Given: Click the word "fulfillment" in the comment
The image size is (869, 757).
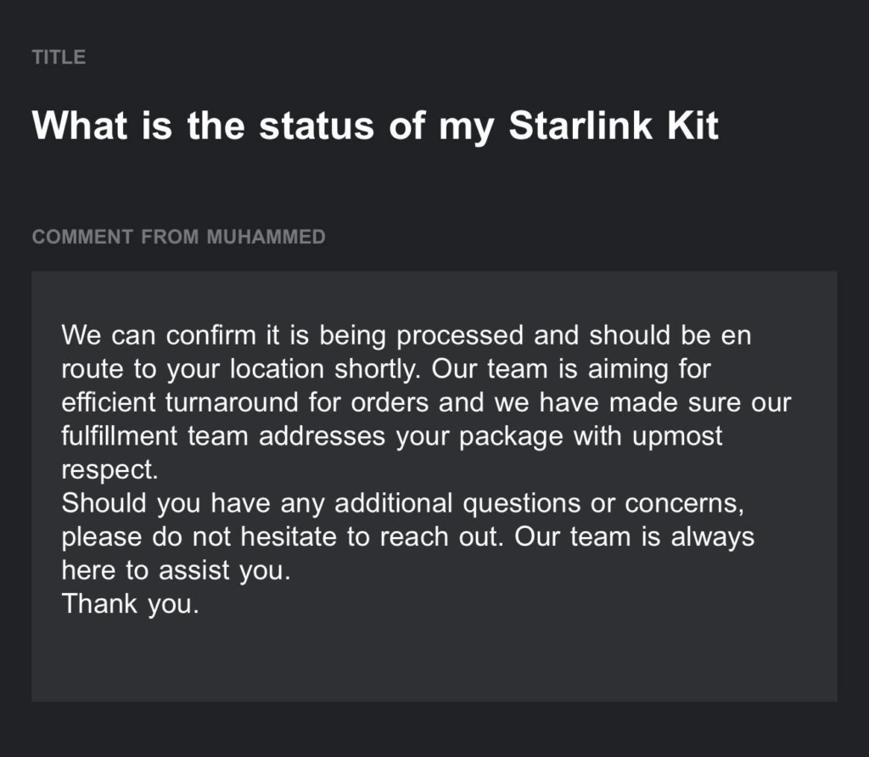Looking at the screenshot, I should pos(120,436).
